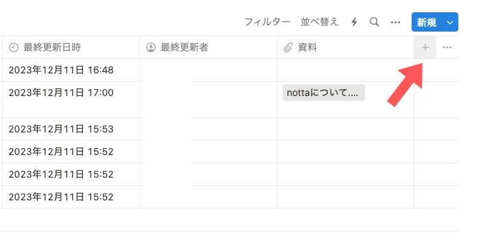Screen dimensions: 483x247
Task: Click the clock icon on 最終更新日時 column
Action: (x=14, y=47)
